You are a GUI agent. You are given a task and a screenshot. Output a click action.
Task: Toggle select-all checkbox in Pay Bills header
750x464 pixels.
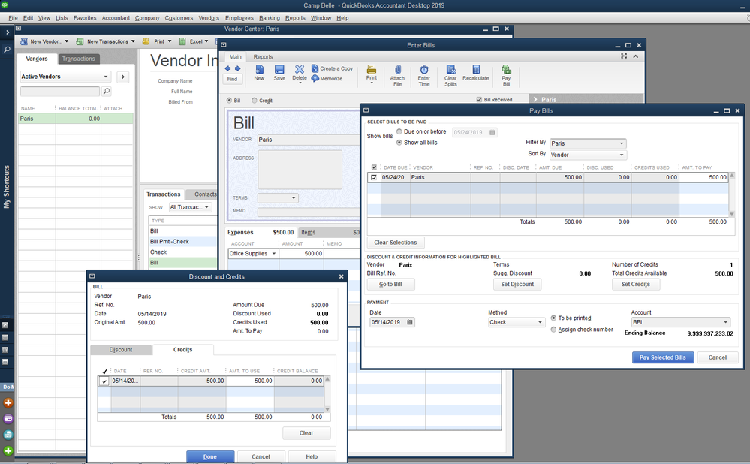tap(374, 167)
